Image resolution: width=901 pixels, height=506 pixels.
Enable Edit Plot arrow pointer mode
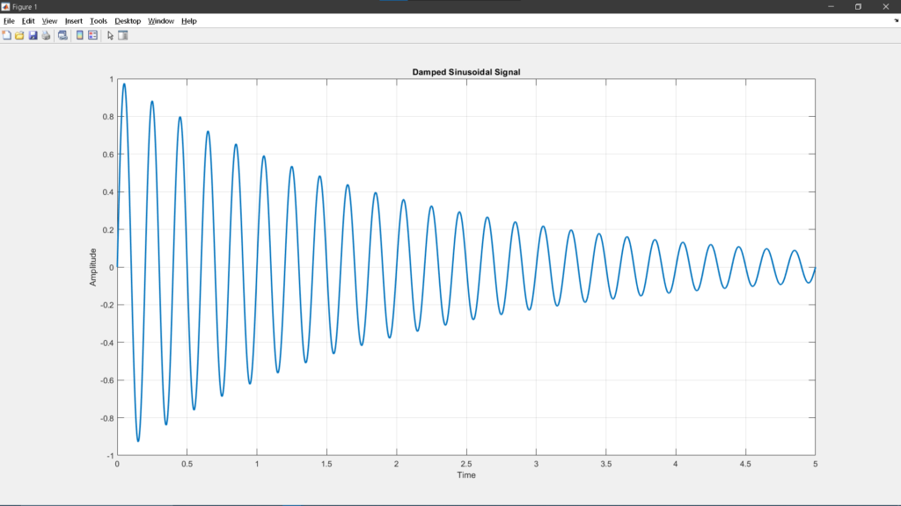pyautogui.click(x=110, y=35)
